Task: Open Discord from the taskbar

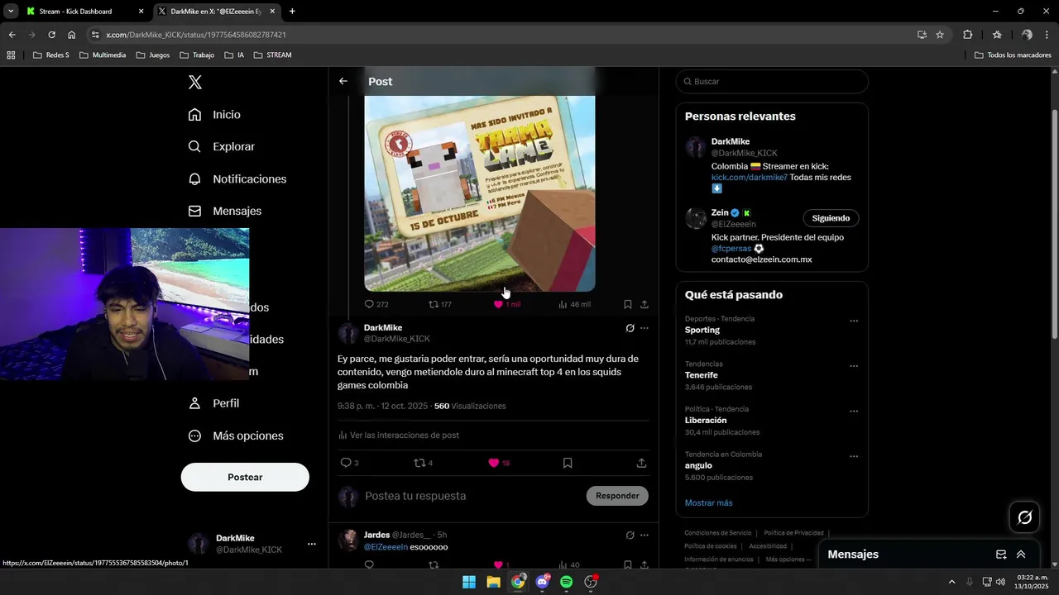Action: [x=542, y=582]
